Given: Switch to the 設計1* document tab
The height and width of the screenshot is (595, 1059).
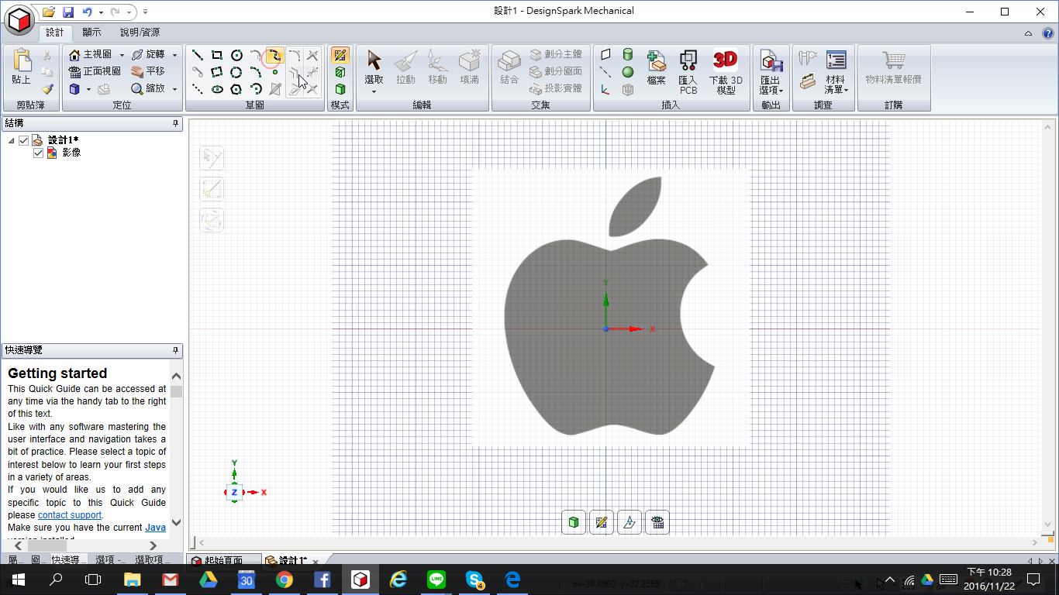Looking at the screenshot, I should [292, 561].
